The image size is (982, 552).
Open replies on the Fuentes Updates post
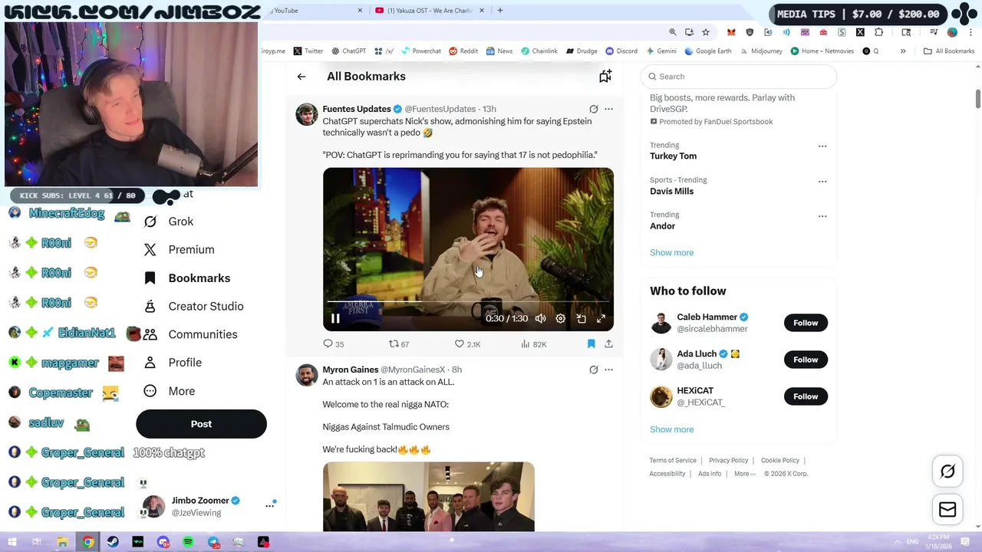(x=334, y=344)
